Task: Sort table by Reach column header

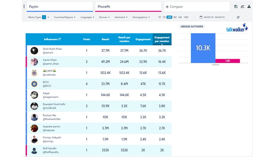Action: [x=105, y=39]
